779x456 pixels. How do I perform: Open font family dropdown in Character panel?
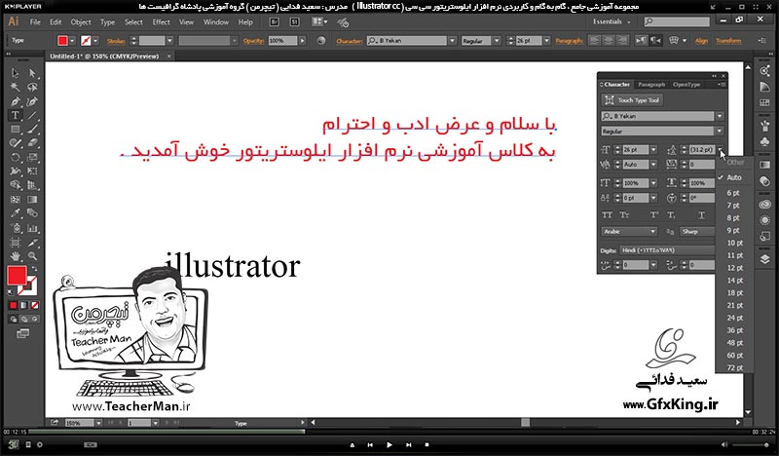[720, 116]
